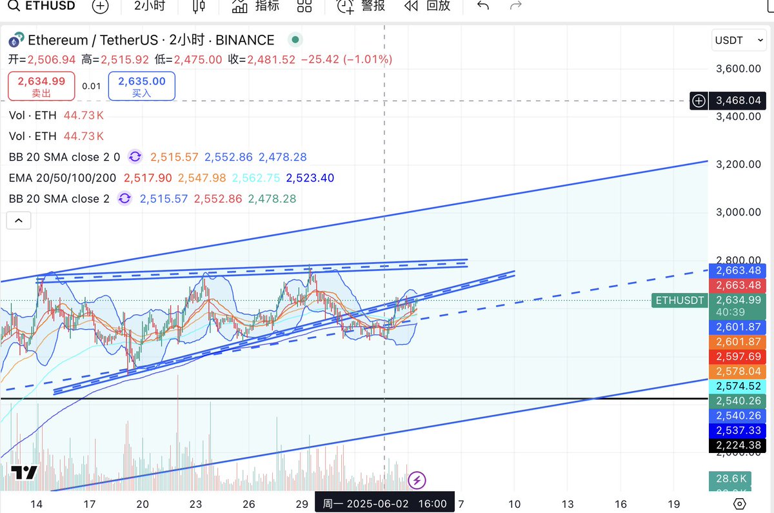
Task: Click the red 2,597.69 price label
Action: pos(738,356)
